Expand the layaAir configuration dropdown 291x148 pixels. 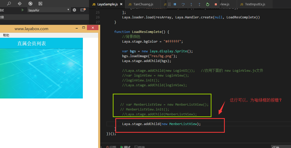point(68,10)
